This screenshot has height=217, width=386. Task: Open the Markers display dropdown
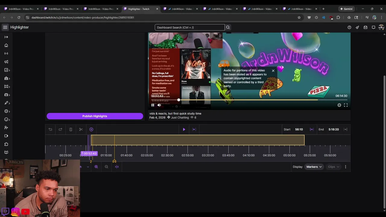[x=314, y=167]
